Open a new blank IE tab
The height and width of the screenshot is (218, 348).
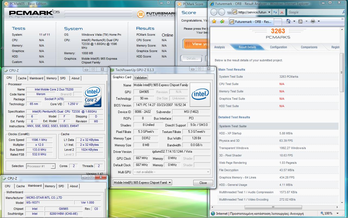(x=278, y=22)
